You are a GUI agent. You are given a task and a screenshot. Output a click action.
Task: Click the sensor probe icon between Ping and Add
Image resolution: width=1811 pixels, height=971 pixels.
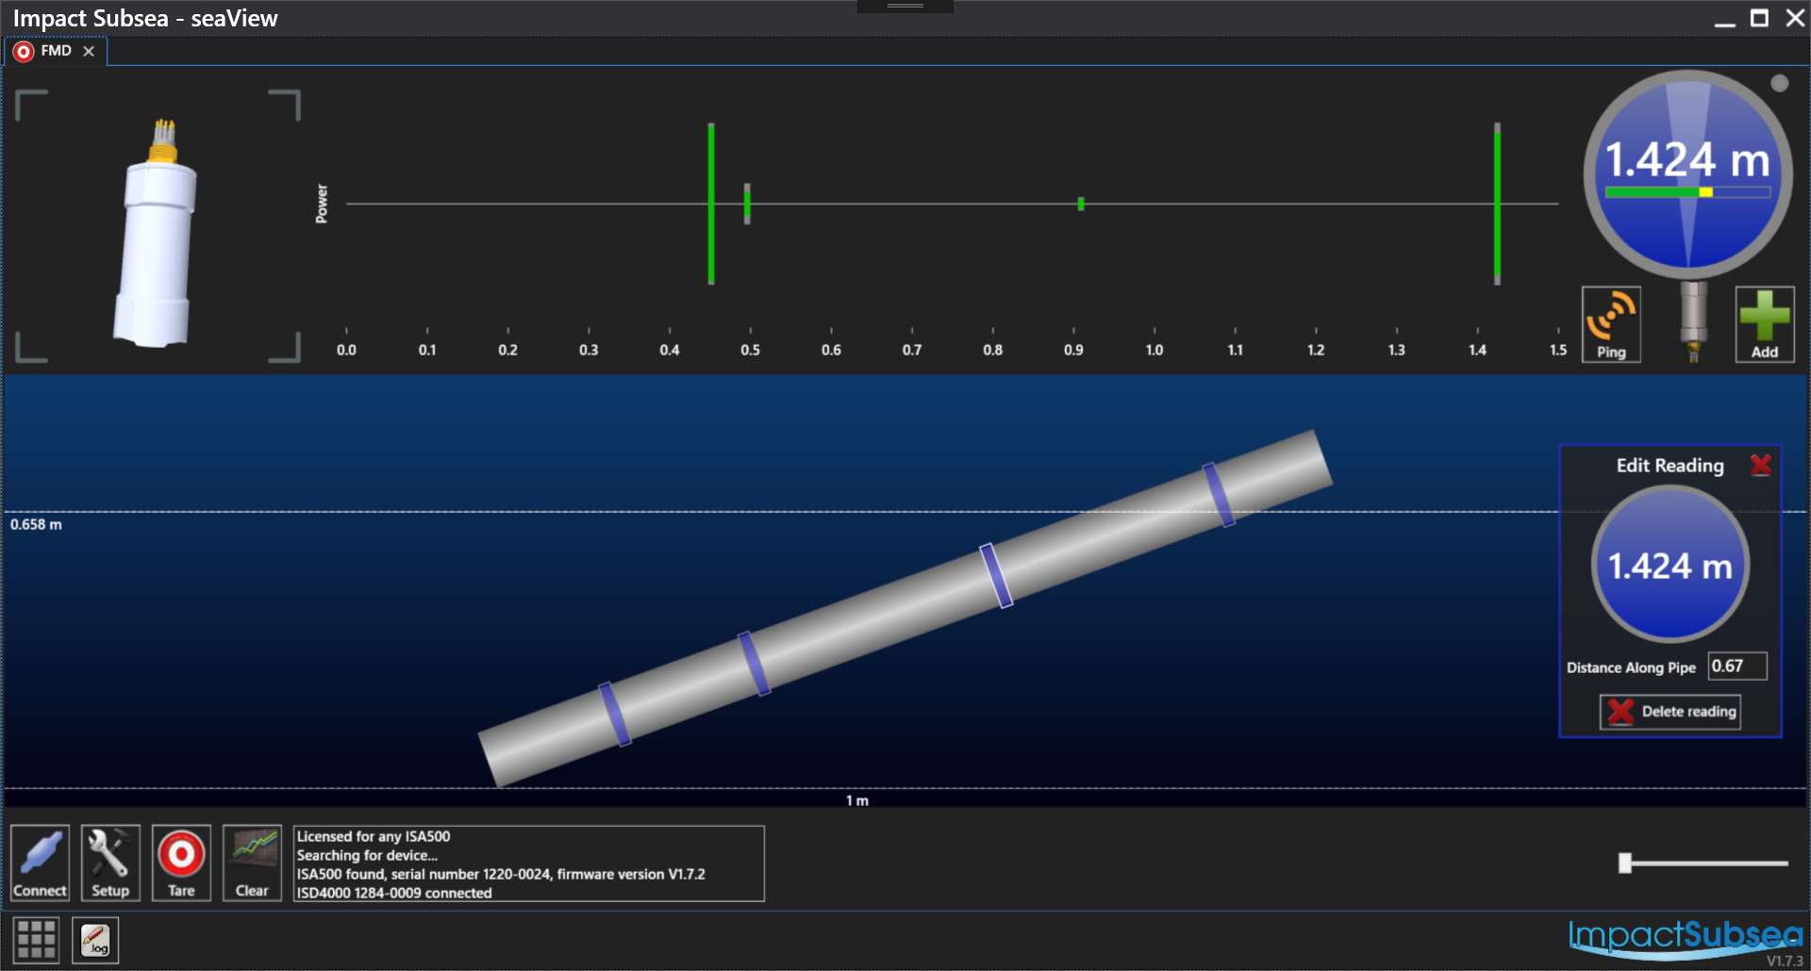pos(1693,322)
